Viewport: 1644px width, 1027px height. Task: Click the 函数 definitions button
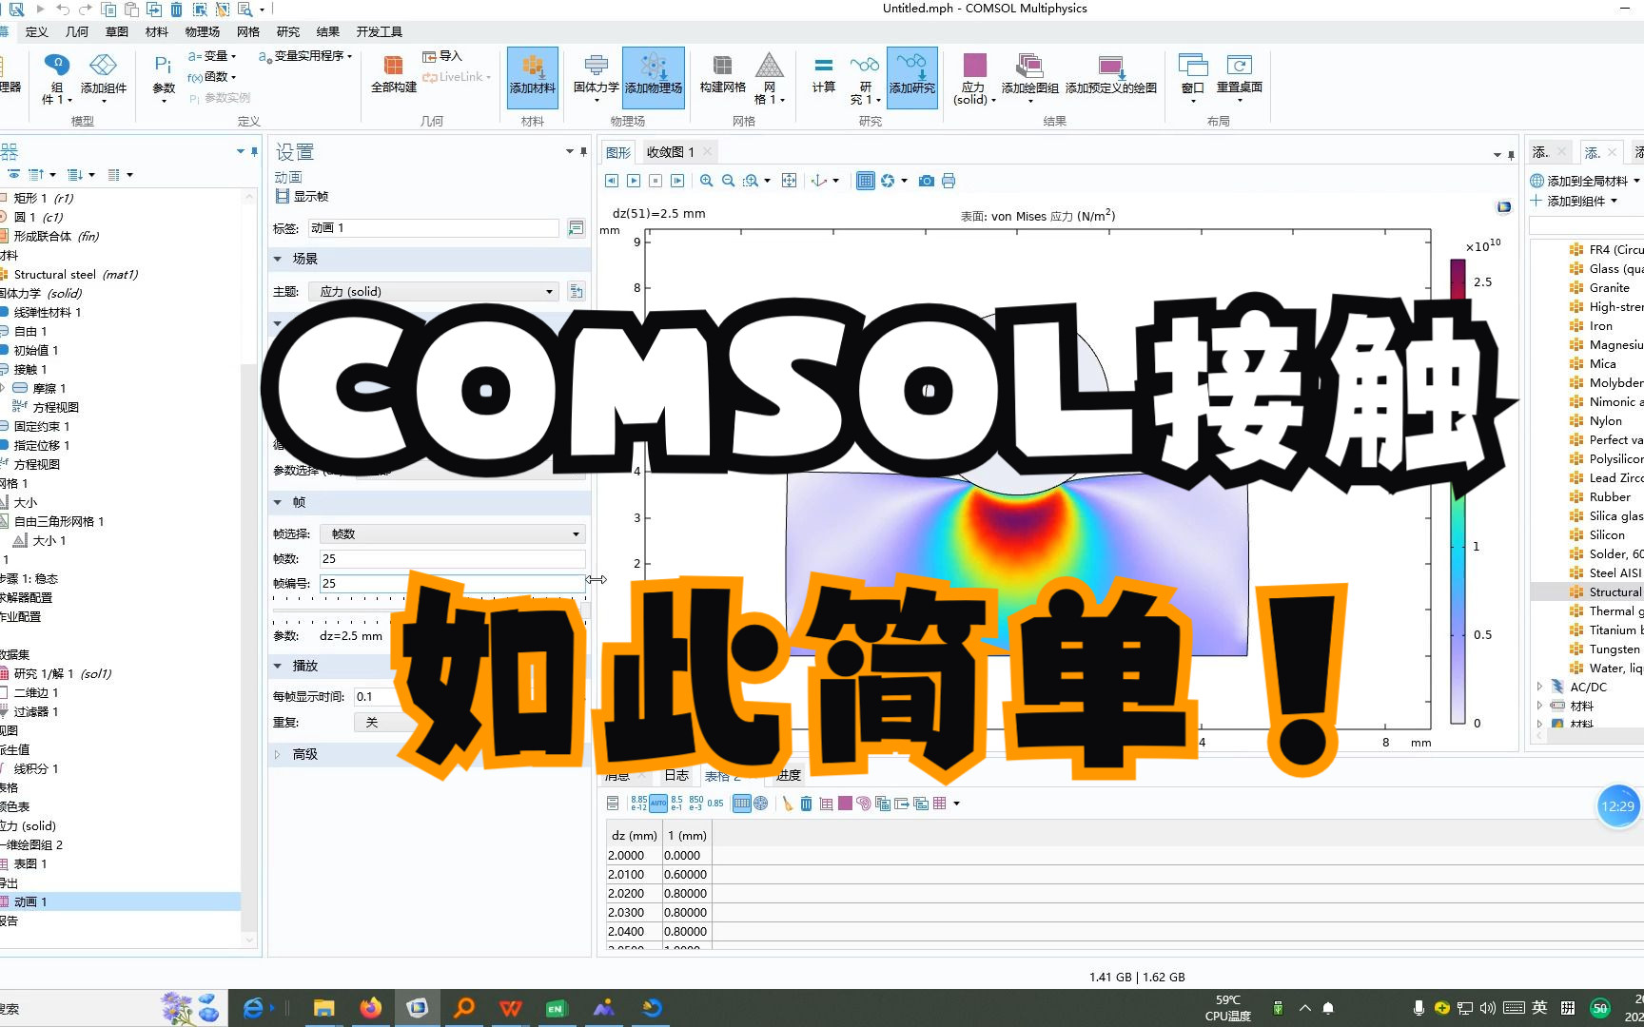pos(211,77)
